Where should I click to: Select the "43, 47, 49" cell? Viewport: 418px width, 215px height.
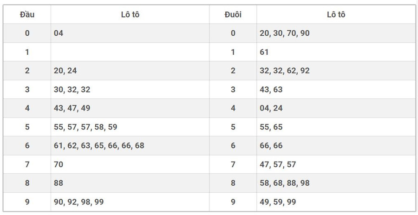pyautogui.click(x=72, y=108)
